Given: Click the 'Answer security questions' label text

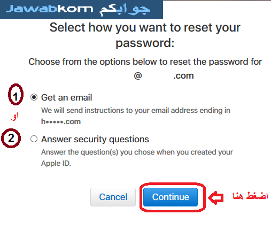Looking at the screenshot, I should 95,139.
